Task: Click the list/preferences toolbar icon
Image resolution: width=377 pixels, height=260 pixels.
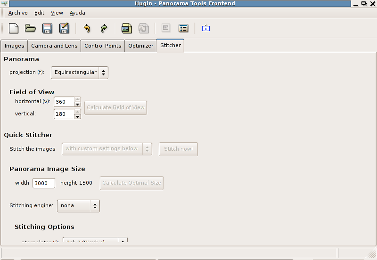Action: click(x=183, y=28)
